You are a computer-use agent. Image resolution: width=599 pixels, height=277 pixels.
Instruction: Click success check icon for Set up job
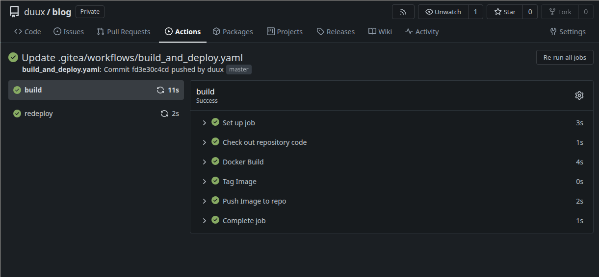[215, 122]
